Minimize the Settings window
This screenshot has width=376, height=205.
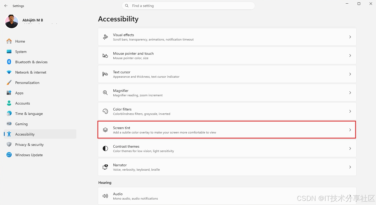click(x=347, y=4)
